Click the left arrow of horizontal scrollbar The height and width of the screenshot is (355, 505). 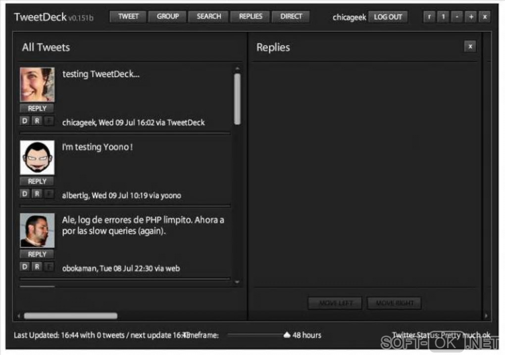coord(19,316)
